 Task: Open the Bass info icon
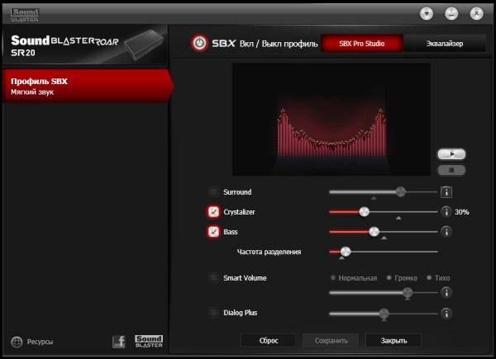pyautogui.click(x=446, y=231)
